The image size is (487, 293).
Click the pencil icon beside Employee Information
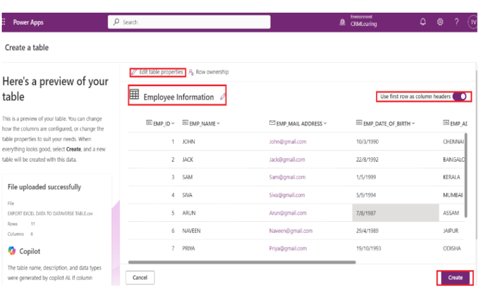(223, 97)
